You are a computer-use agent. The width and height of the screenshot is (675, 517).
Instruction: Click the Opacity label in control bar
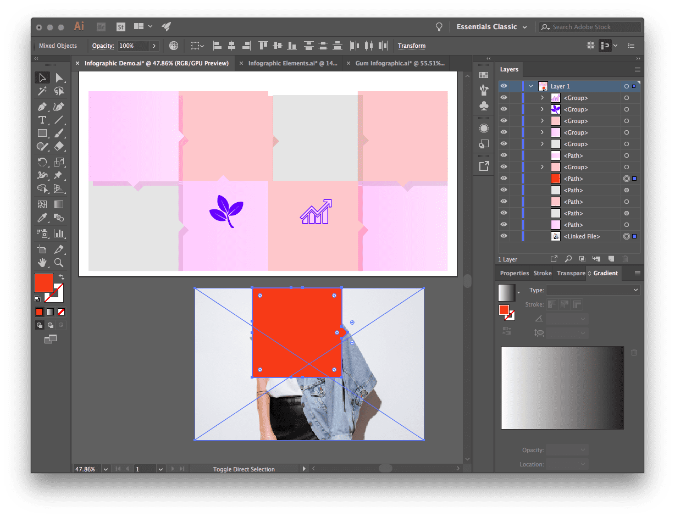103,46
